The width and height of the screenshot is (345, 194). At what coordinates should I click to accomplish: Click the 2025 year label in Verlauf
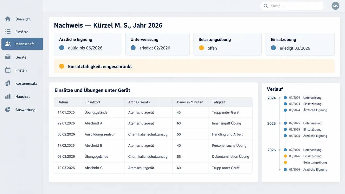click(271, 124)
